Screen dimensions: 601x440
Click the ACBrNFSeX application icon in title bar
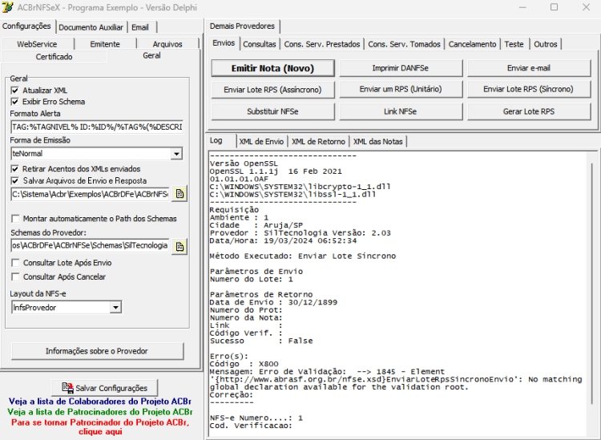click(7, 7)
